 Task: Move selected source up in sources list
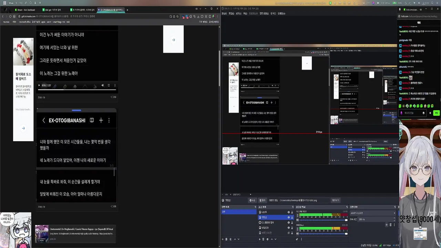(x=272, y=239)
